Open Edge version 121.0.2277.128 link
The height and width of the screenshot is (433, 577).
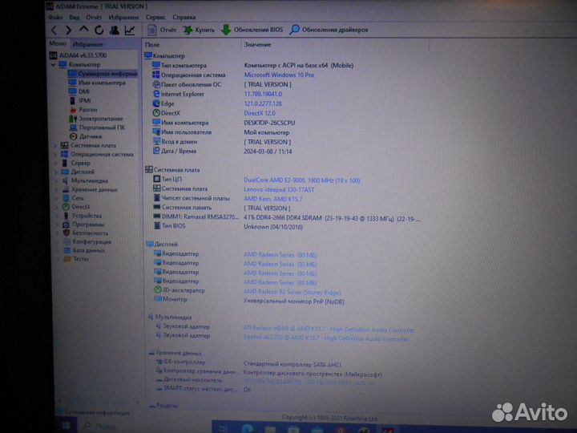pos(263,103)
